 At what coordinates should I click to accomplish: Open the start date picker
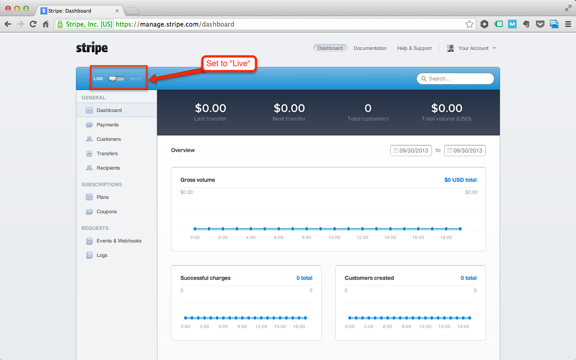[x=411, y=151]
